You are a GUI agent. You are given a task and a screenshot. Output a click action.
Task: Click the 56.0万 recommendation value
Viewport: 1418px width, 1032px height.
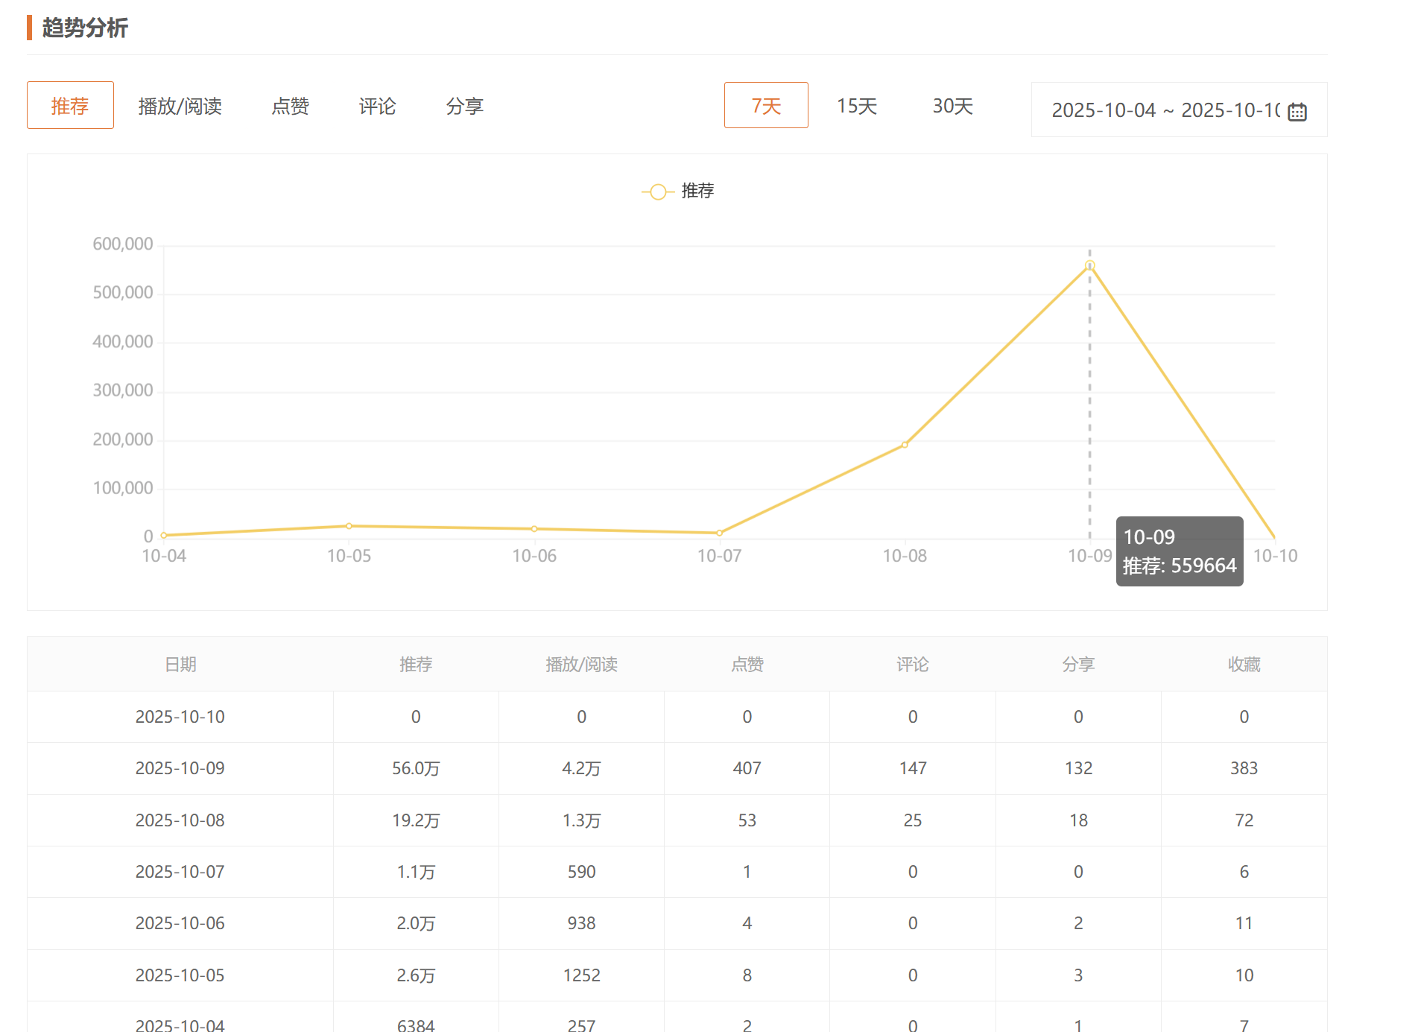416,768
